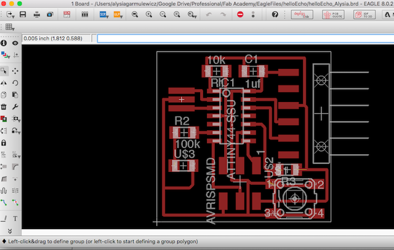Open the Grid settings dropdown
This screenshot has width=394, height=250.
[10, 27]
